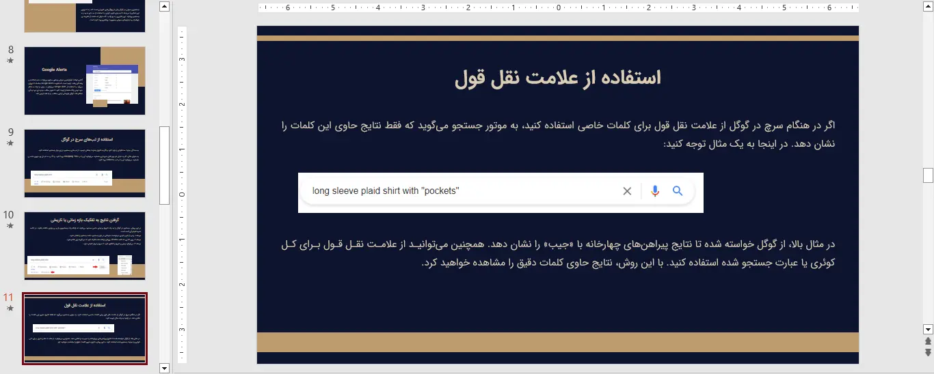Click the paragraph starting with 'در مثال بالا'
934x374 pixels.
[558, 253]
